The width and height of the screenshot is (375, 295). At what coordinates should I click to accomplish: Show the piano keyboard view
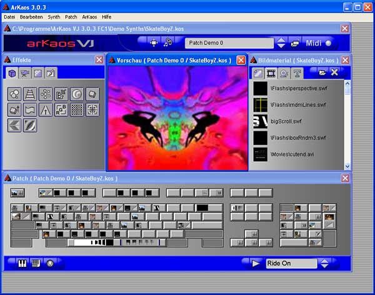click(22, 263)
